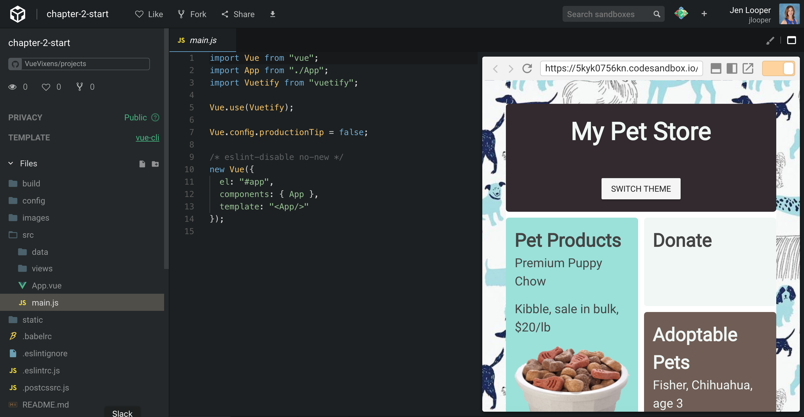Create a new file icon

(x=142, y=164)
